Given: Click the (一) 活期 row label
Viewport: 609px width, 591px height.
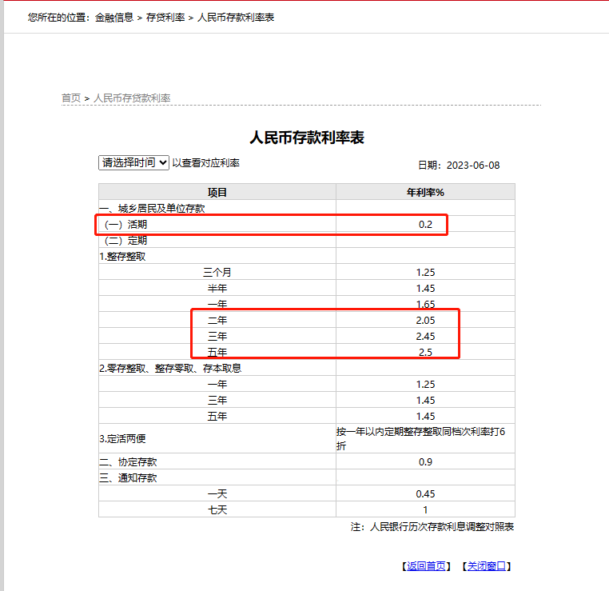Looking at the screenshot, I should point(125,224).
